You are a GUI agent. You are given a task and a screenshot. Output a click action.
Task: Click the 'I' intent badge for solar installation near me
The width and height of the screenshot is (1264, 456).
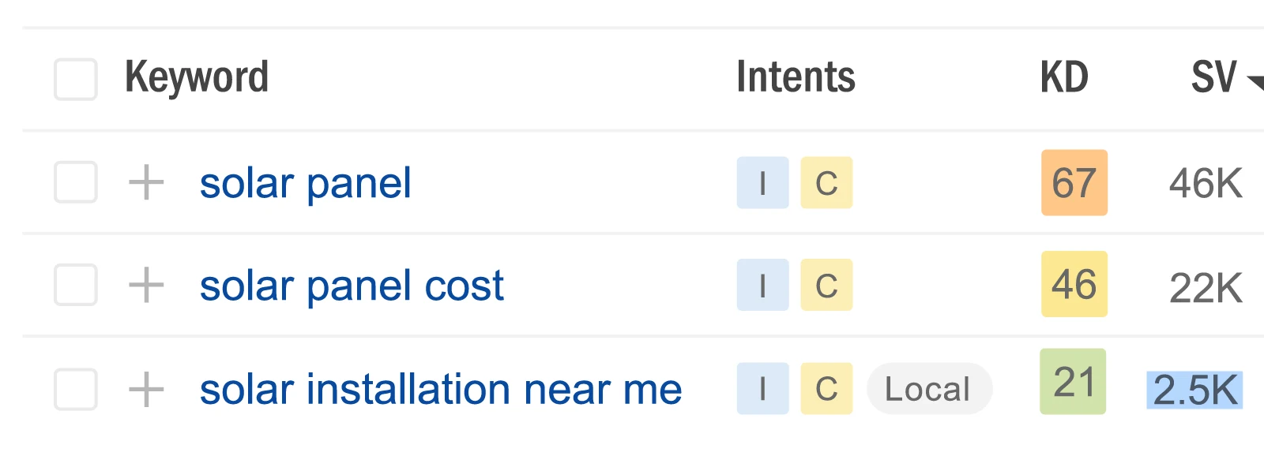coord(762,387)
